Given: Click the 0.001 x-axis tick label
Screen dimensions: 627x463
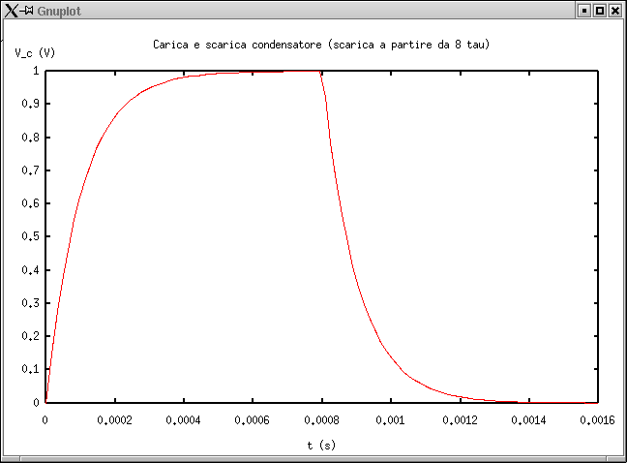Looking at the screenshot, I should [390, 420].
